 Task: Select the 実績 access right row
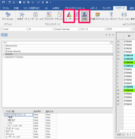pos(20,117)
